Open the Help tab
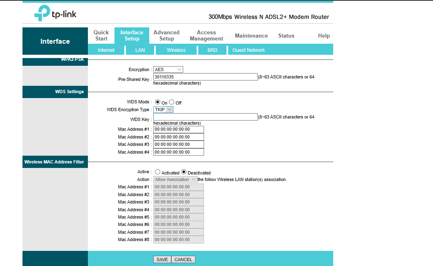Screen dimensions: 433x266 click(x=324, y=36)
